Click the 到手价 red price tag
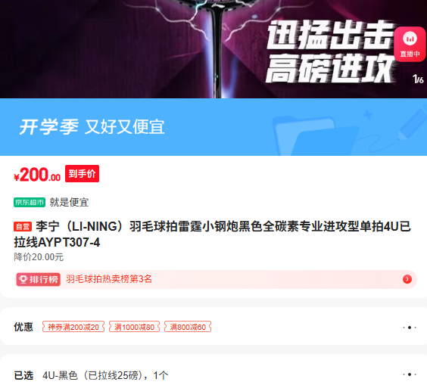Screen dimensions: 427x382 82,173
